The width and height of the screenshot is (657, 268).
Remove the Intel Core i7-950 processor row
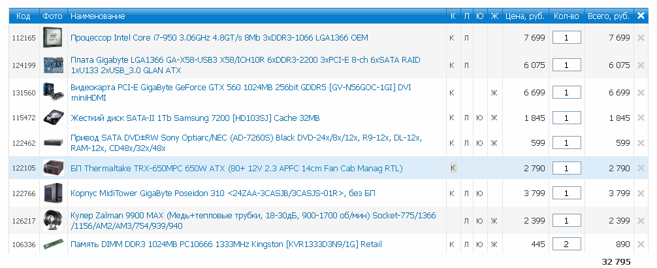pos(641,38)
